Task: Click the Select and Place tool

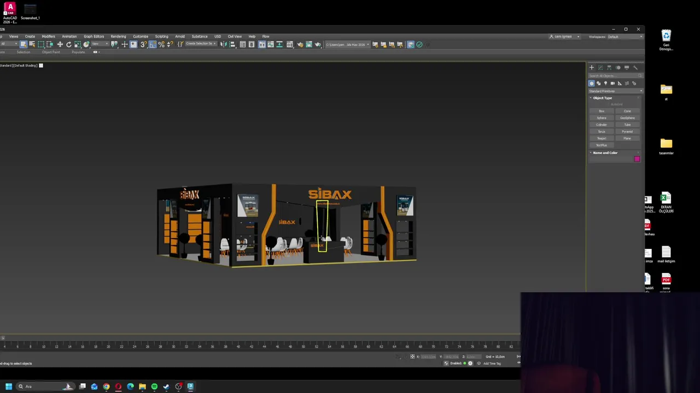Action: [x=86, y=45]
